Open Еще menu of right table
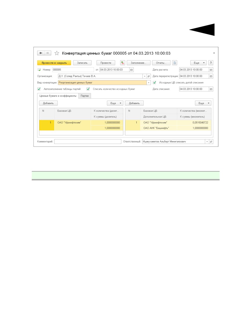Viewport: 235px width, 334px height. 203,103
